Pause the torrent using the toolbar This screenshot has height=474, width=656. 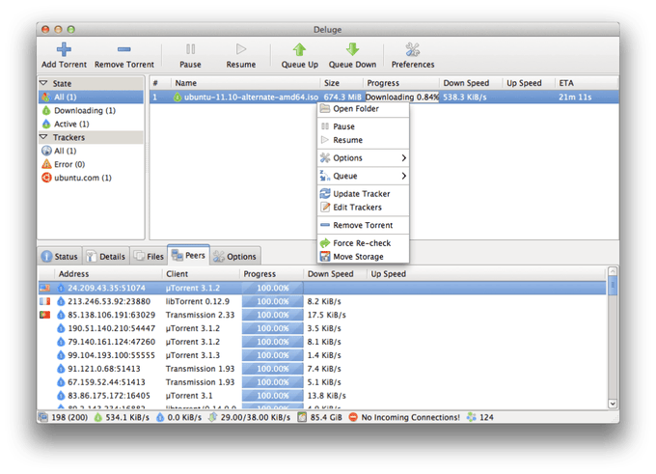point(190,55)
